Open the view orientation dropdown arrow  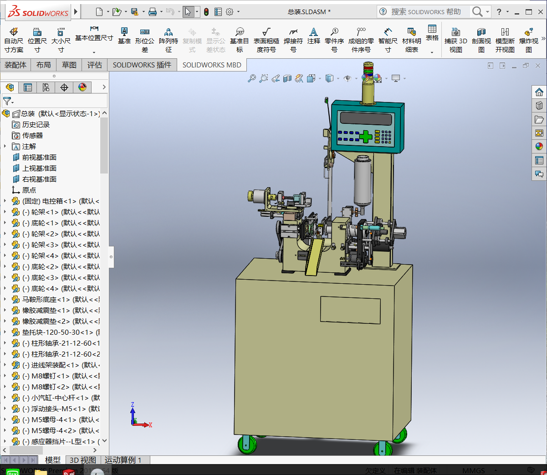(320, 79)
